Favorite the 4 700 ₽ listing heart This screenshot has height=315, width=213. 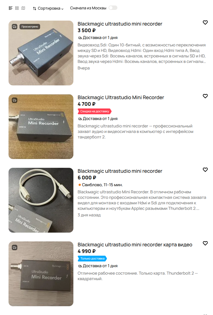click(x=205, y=96)
